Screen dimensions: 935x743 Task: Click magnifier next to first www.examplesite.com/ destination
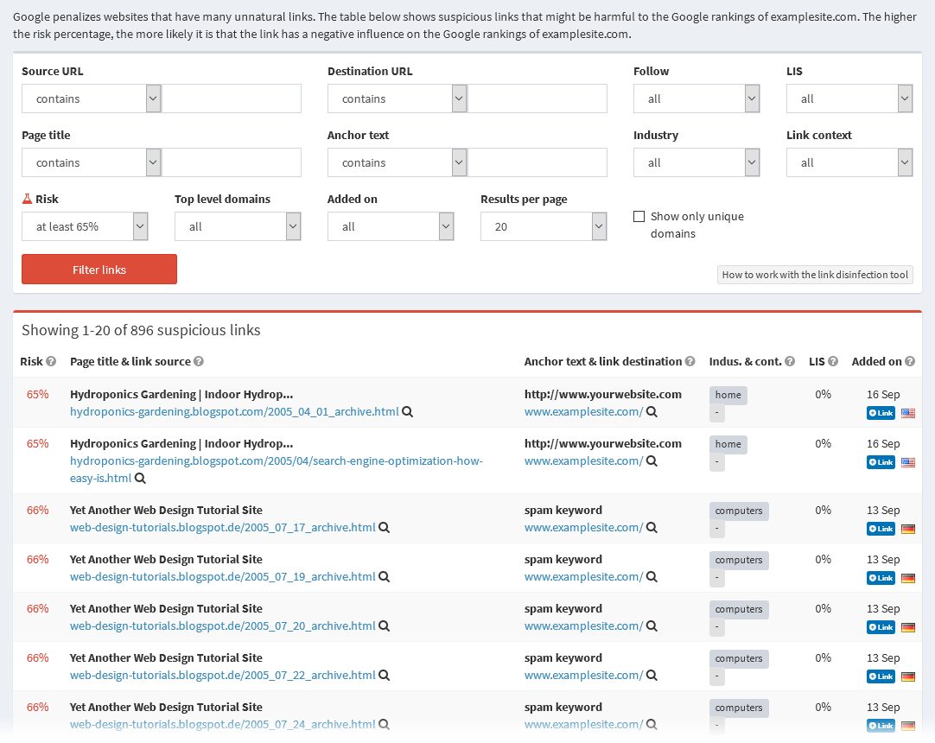click(x=652, y=412)
